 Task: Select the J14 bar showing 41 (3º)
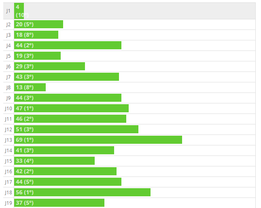point(64,150)
